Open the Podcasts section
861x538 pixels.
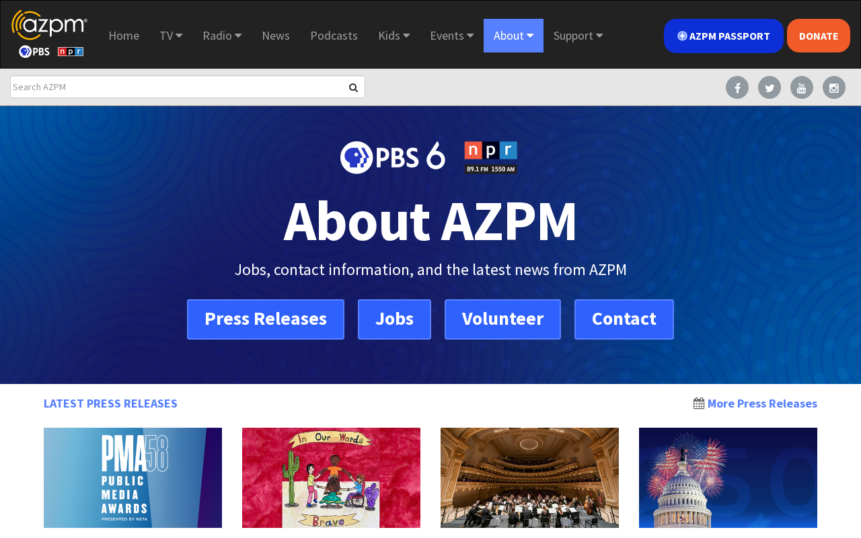point(334,36)
